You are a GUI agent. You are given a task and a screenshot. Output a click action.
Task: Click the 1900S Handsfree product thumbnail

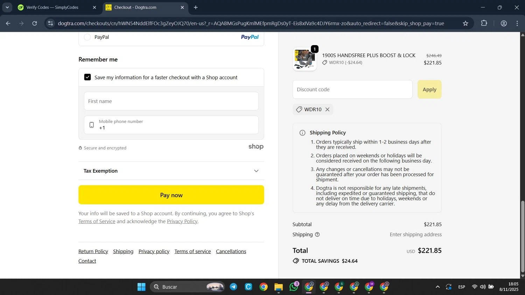304,59
